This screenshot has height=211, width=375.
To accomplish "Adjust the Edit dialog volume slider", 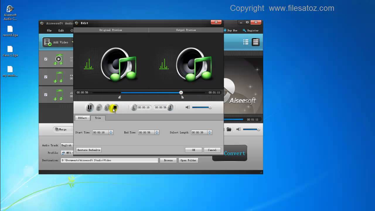I will pyautogui.click(x=202, y=107).
